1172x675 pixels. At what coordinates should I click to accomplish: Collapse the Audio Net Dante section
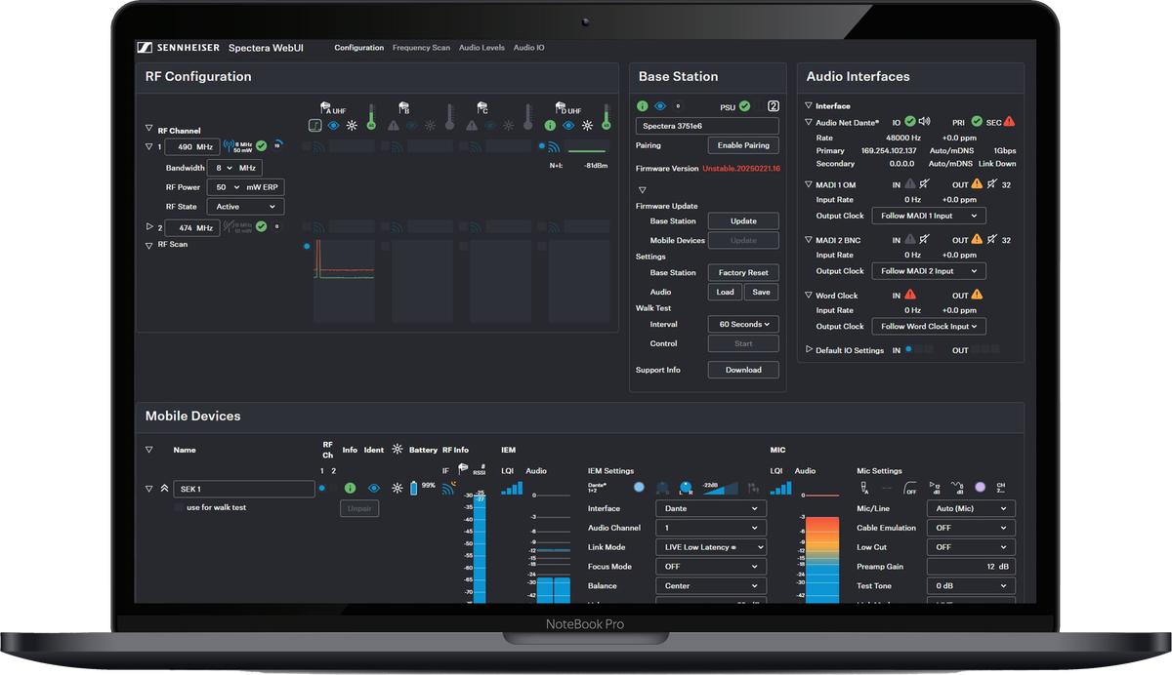coord(809,122)
